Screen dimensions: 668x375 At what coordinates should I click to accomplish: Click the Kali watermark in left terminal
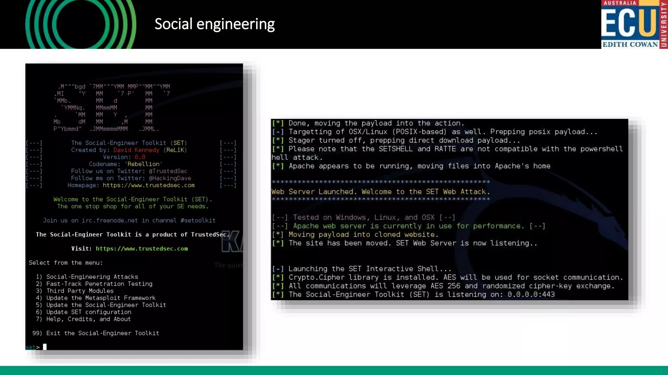232,242
